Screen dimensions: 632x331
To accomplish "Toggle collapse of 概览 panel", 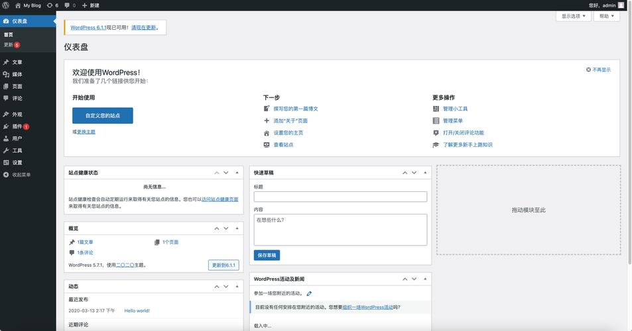I will (237, 228).
